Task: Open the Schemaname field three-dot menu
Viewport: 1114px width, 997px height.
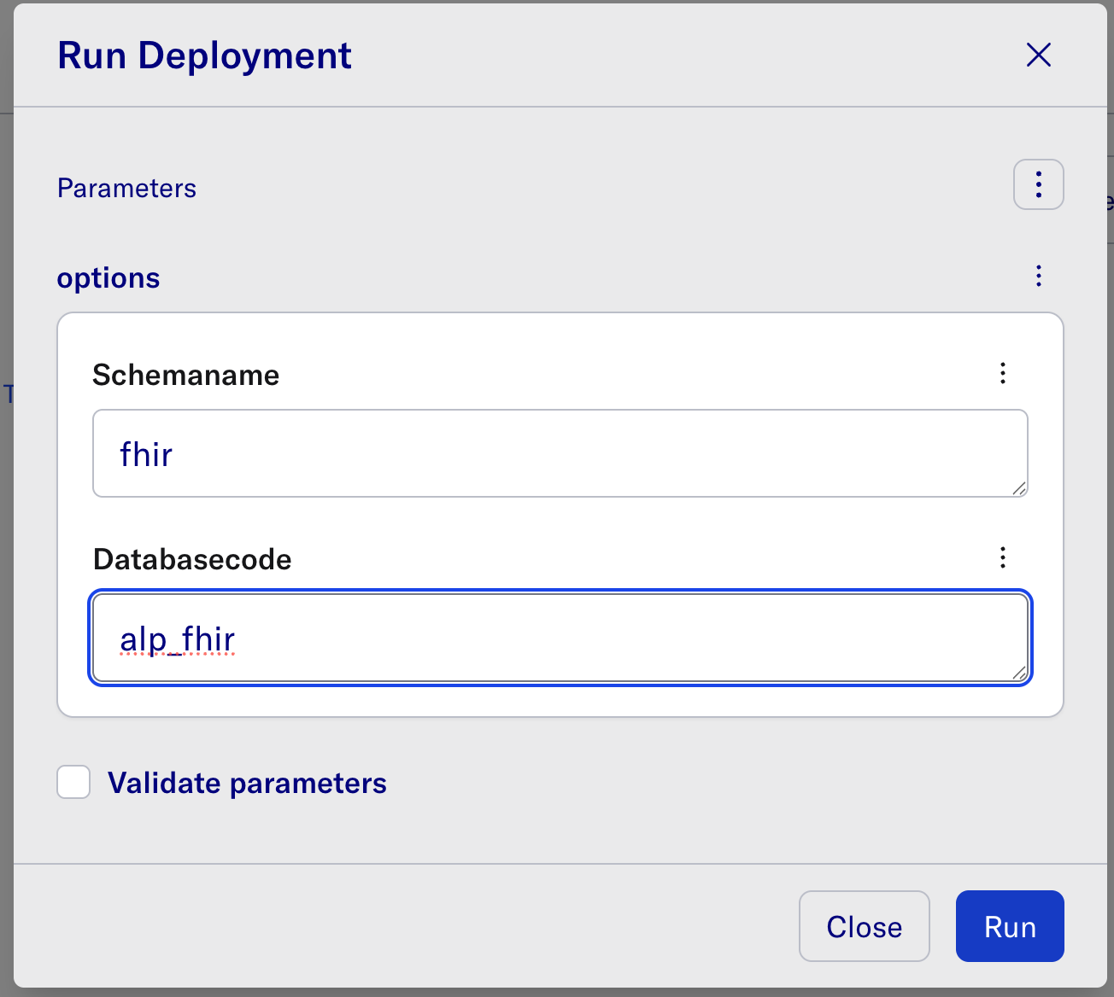Action: coord(1002,373)
